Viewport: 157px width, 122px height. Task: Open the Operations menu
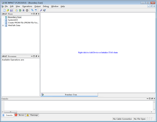point(27,6)
